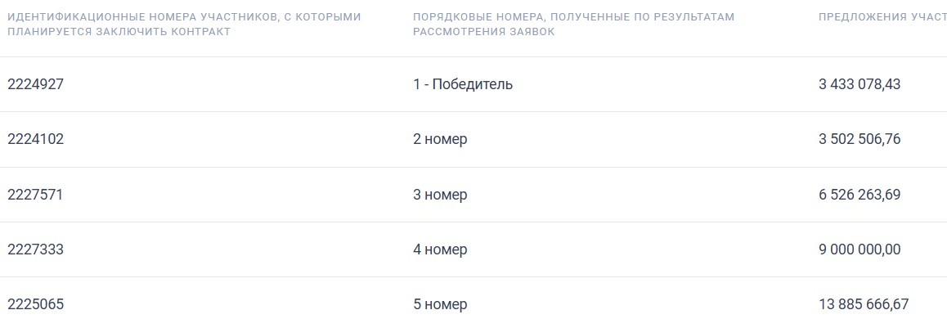
Task: Select the '2 номер' rank cell
Action: click(x=440, y=140)
